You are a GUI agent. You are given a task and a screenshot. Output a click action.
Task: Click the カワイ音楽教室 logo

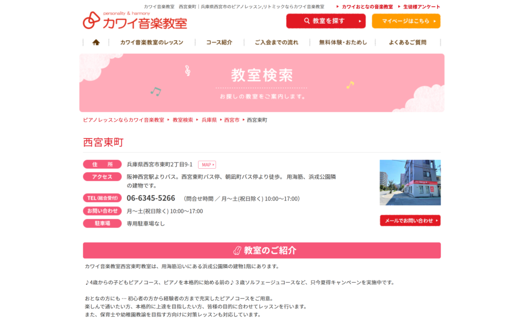click(135, 20)
